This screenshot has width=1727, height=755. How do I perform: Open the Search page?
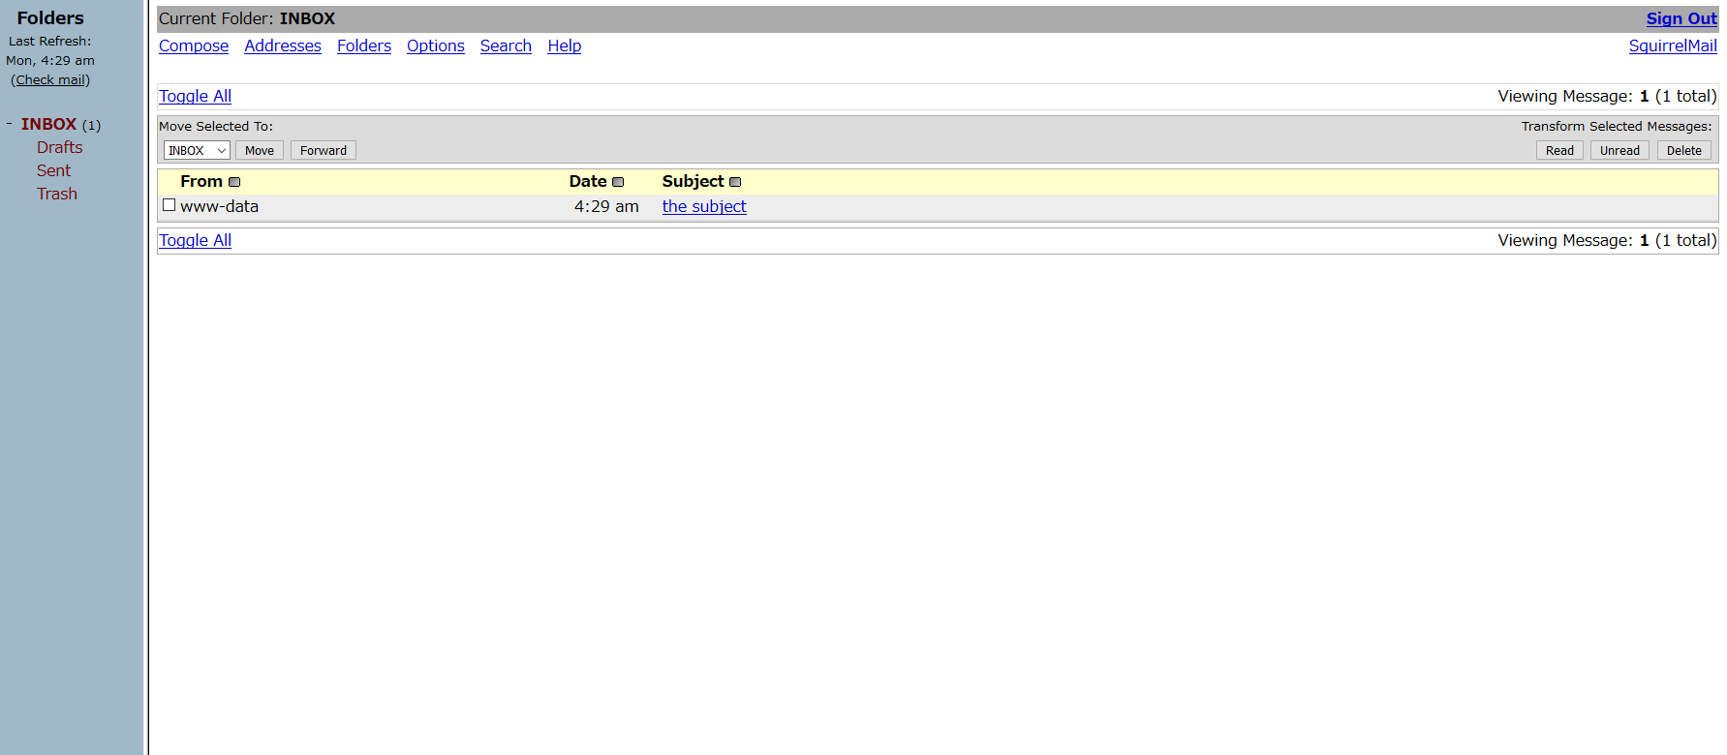(x=506, y=45)
